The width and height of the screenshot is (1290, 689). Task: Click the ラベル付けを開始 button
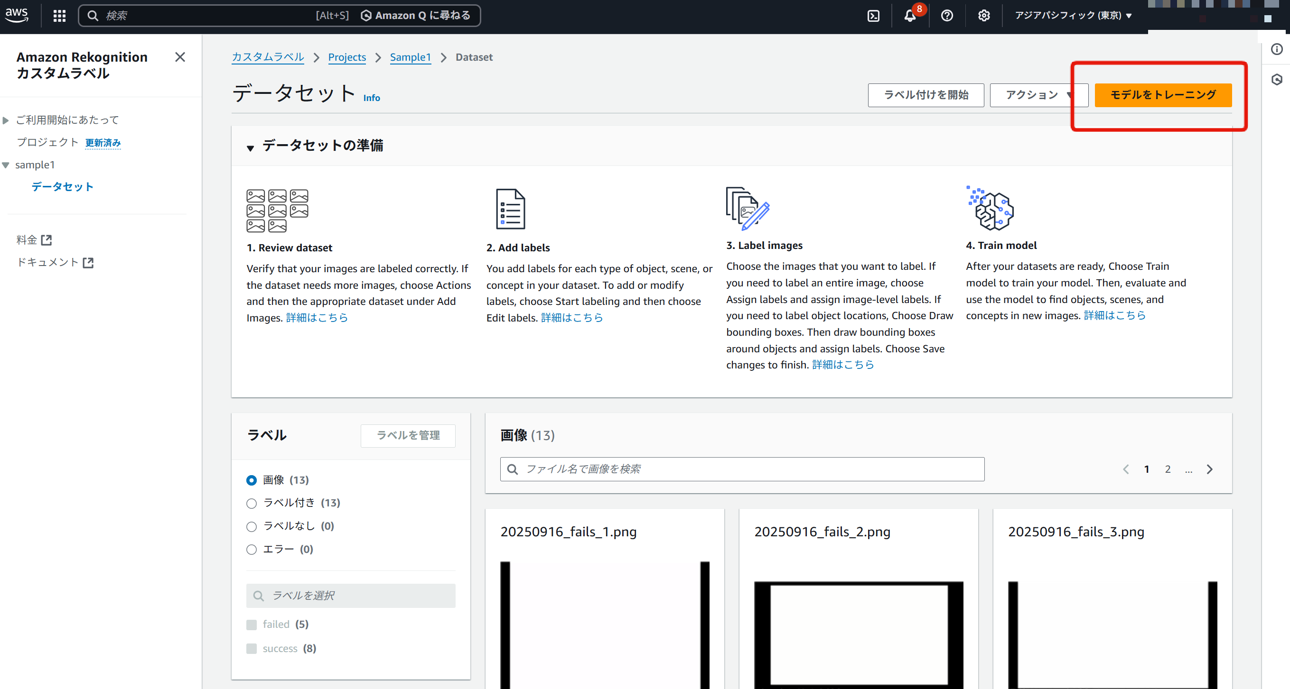(925, 95)
